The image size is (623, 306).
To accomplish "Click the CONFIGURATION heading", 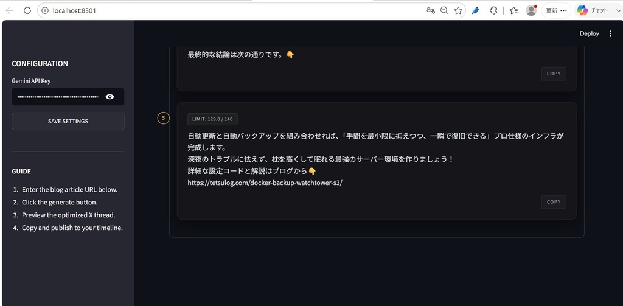I will pyautogui.click(x=40, y=64).
